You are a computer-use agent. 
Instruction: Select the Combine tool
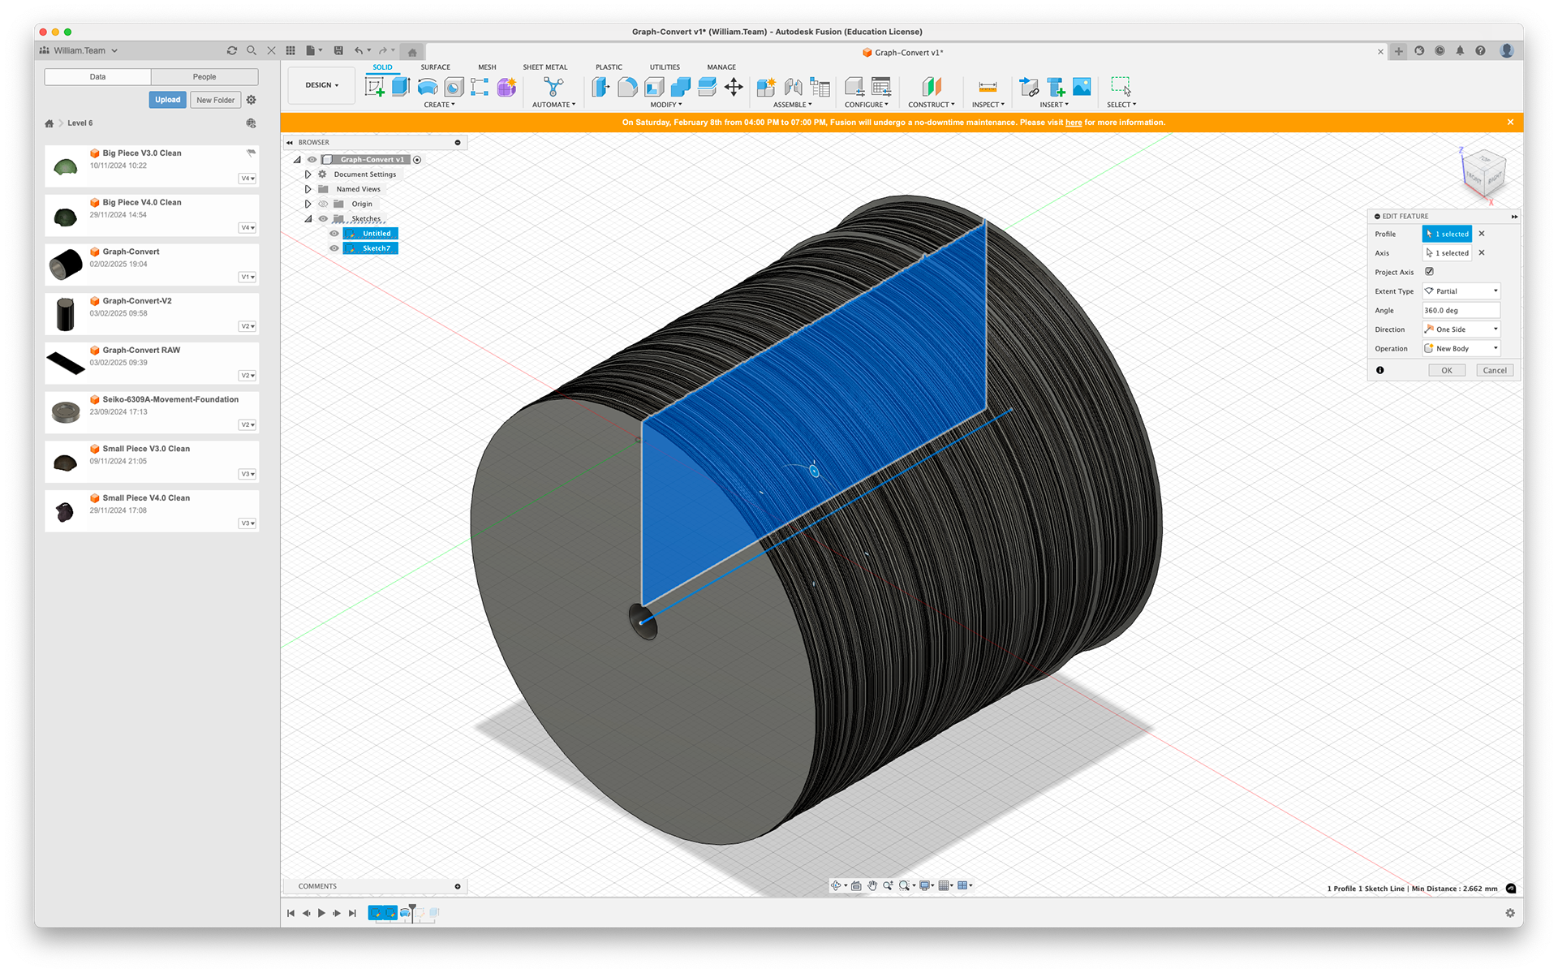click(680, 87)
